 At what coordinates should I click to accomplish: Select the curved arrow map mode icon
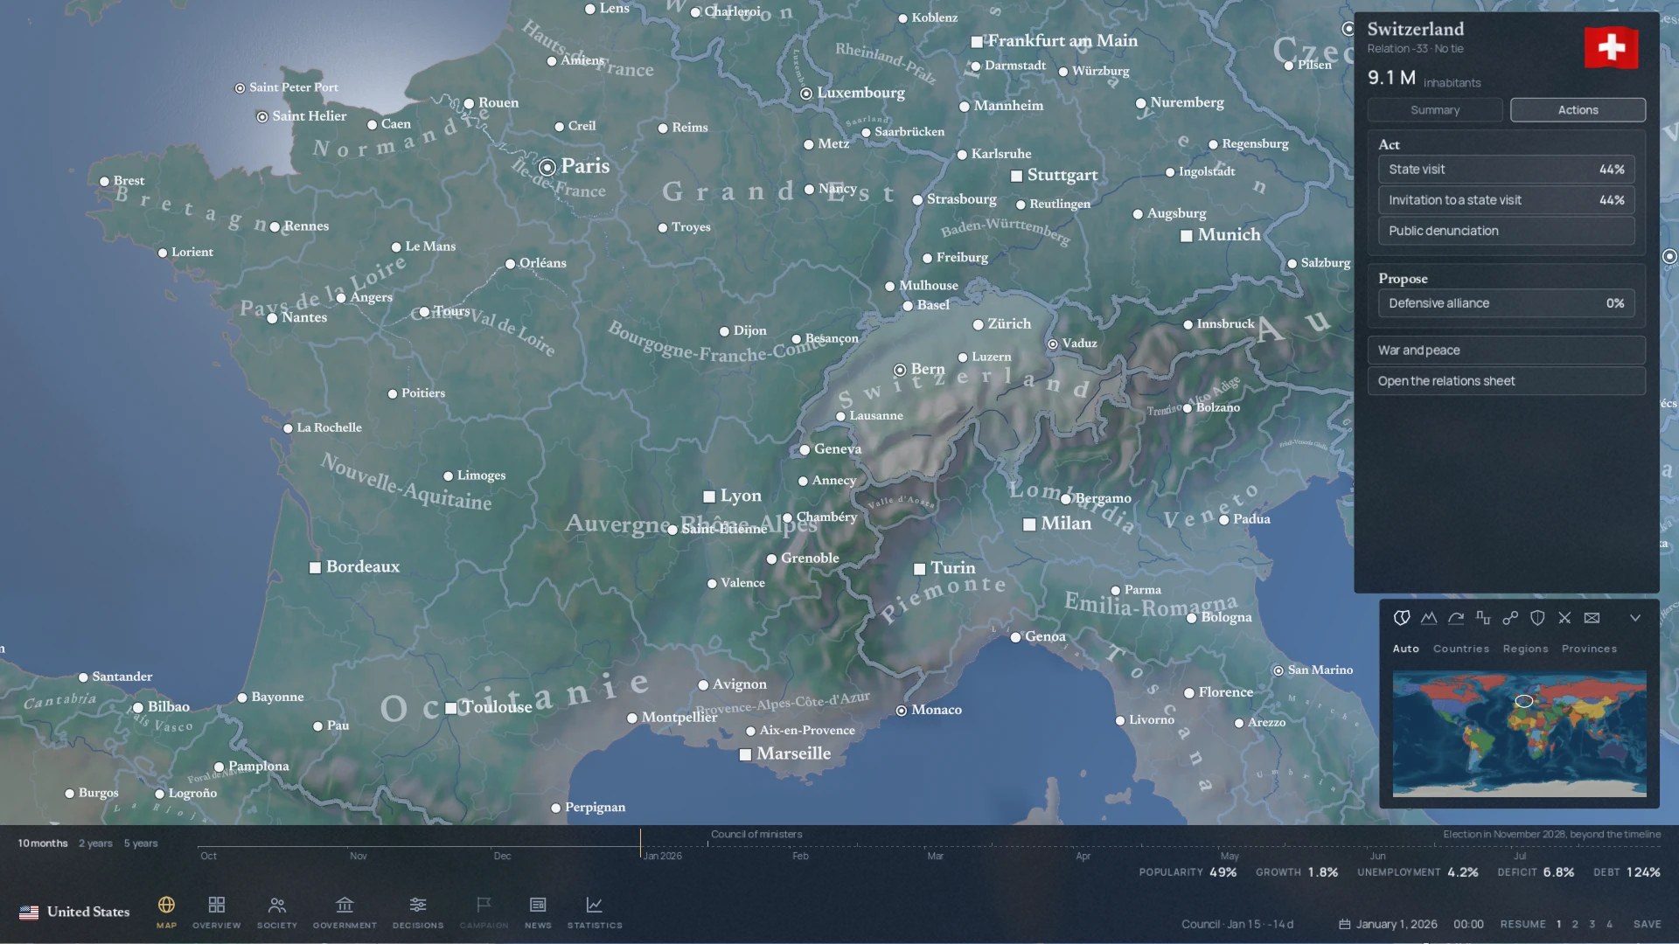click(x=1456, y=618)
